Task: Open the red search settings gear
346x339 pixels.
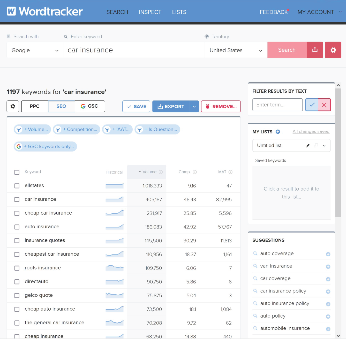Action: click(x=333, y=50)
